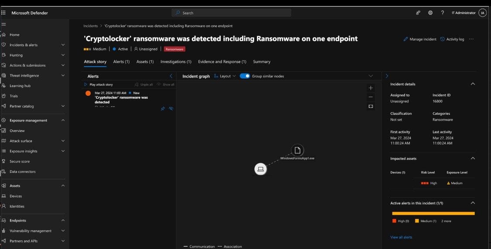This screenshot has height=249, width=491.
Task: Open the app launcher grid icon
Action: (3, 13)
